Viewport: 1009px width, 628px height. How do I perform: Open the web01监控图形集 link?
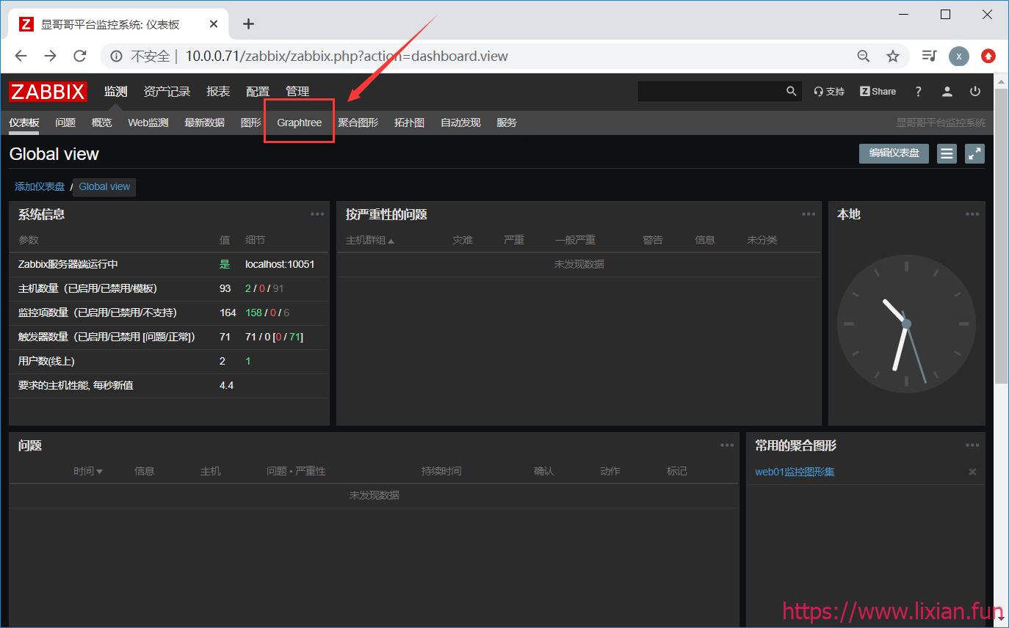tap(795, 472)
